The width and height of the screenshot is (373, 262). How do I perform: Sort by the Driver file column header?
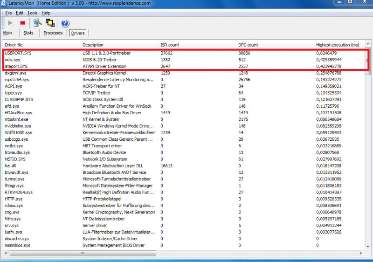[41, 45]
